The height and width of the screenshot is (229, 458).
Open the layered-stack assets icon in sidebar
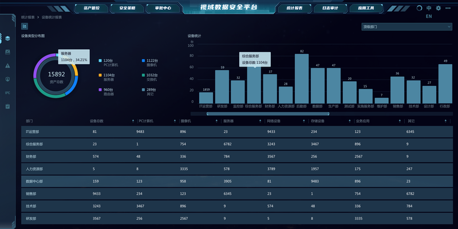point(8,38)
